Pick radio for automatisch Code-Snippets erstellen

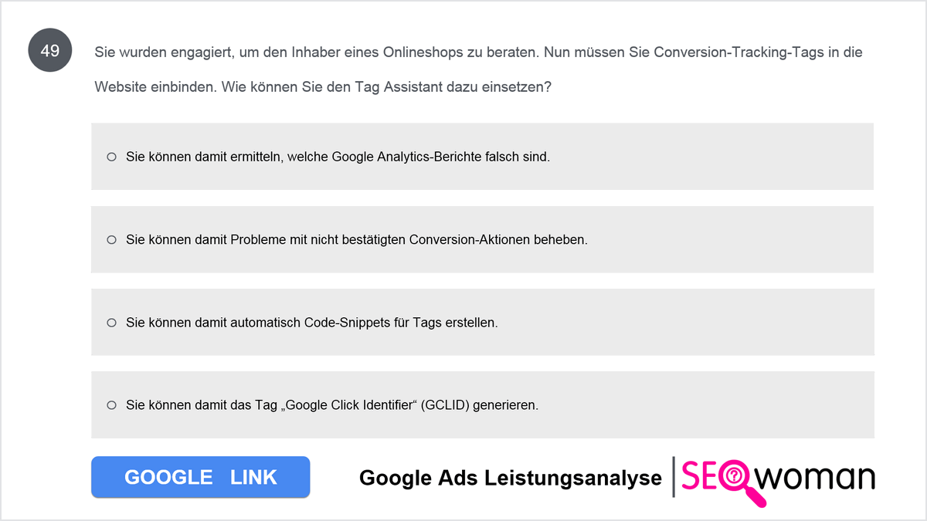(111, 323)
